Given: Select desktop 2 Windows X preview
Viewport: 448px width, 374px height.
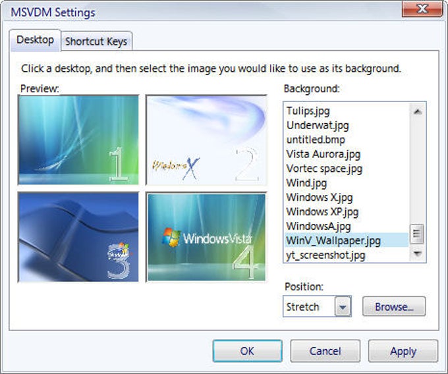Looking at the screenshot, I should tap(206, 140).
